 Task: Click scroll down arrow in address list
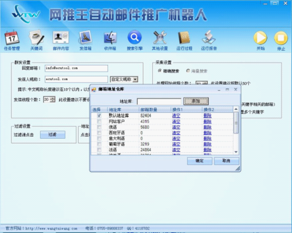pos(236,152)
